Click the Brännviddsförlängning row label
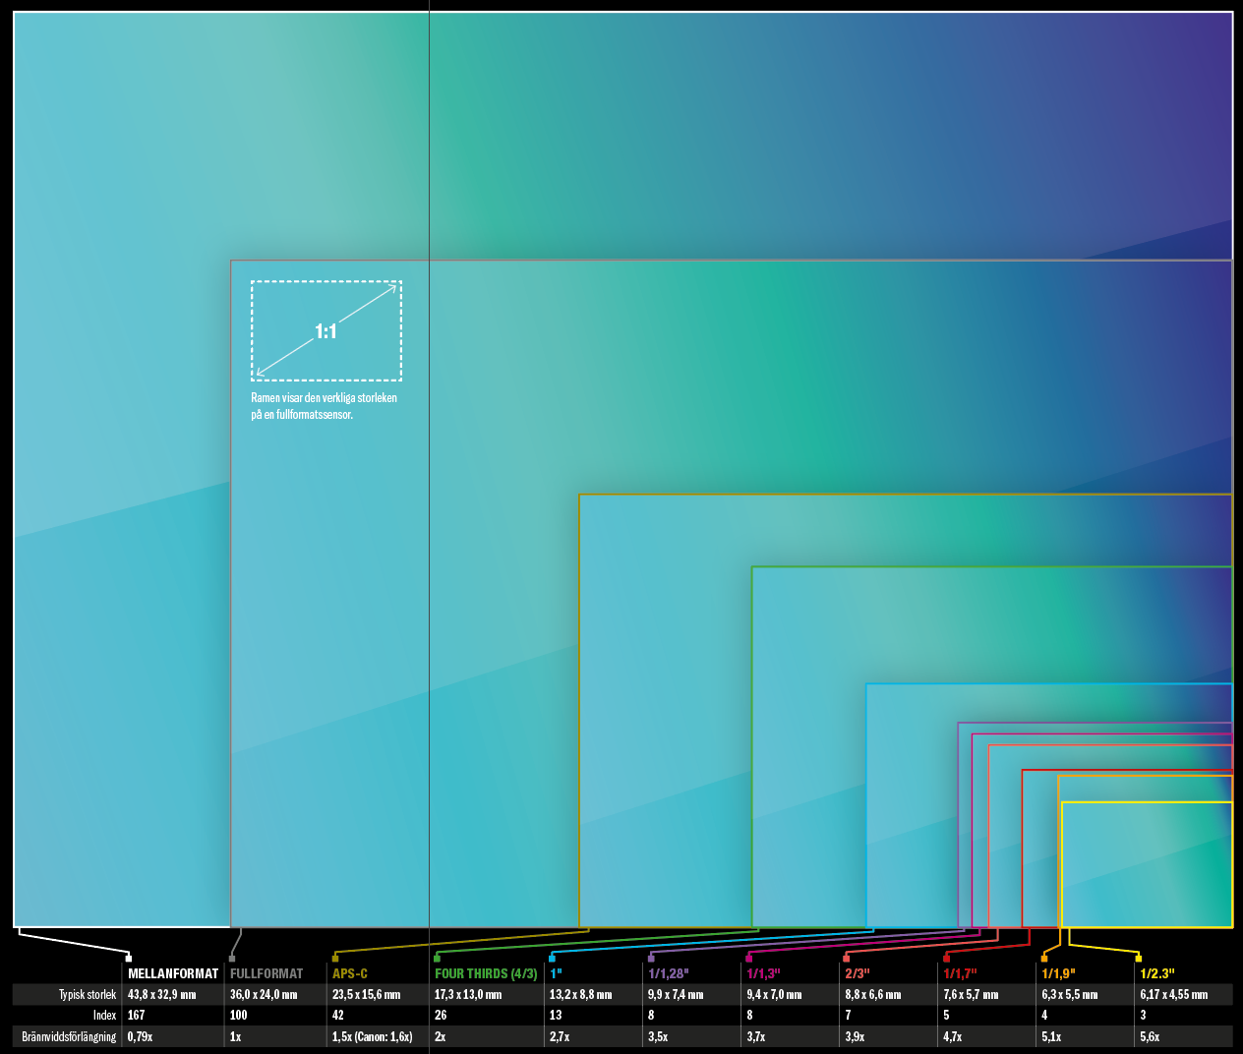Screen dimensions: 1243x1054 tap(69, 1036)
